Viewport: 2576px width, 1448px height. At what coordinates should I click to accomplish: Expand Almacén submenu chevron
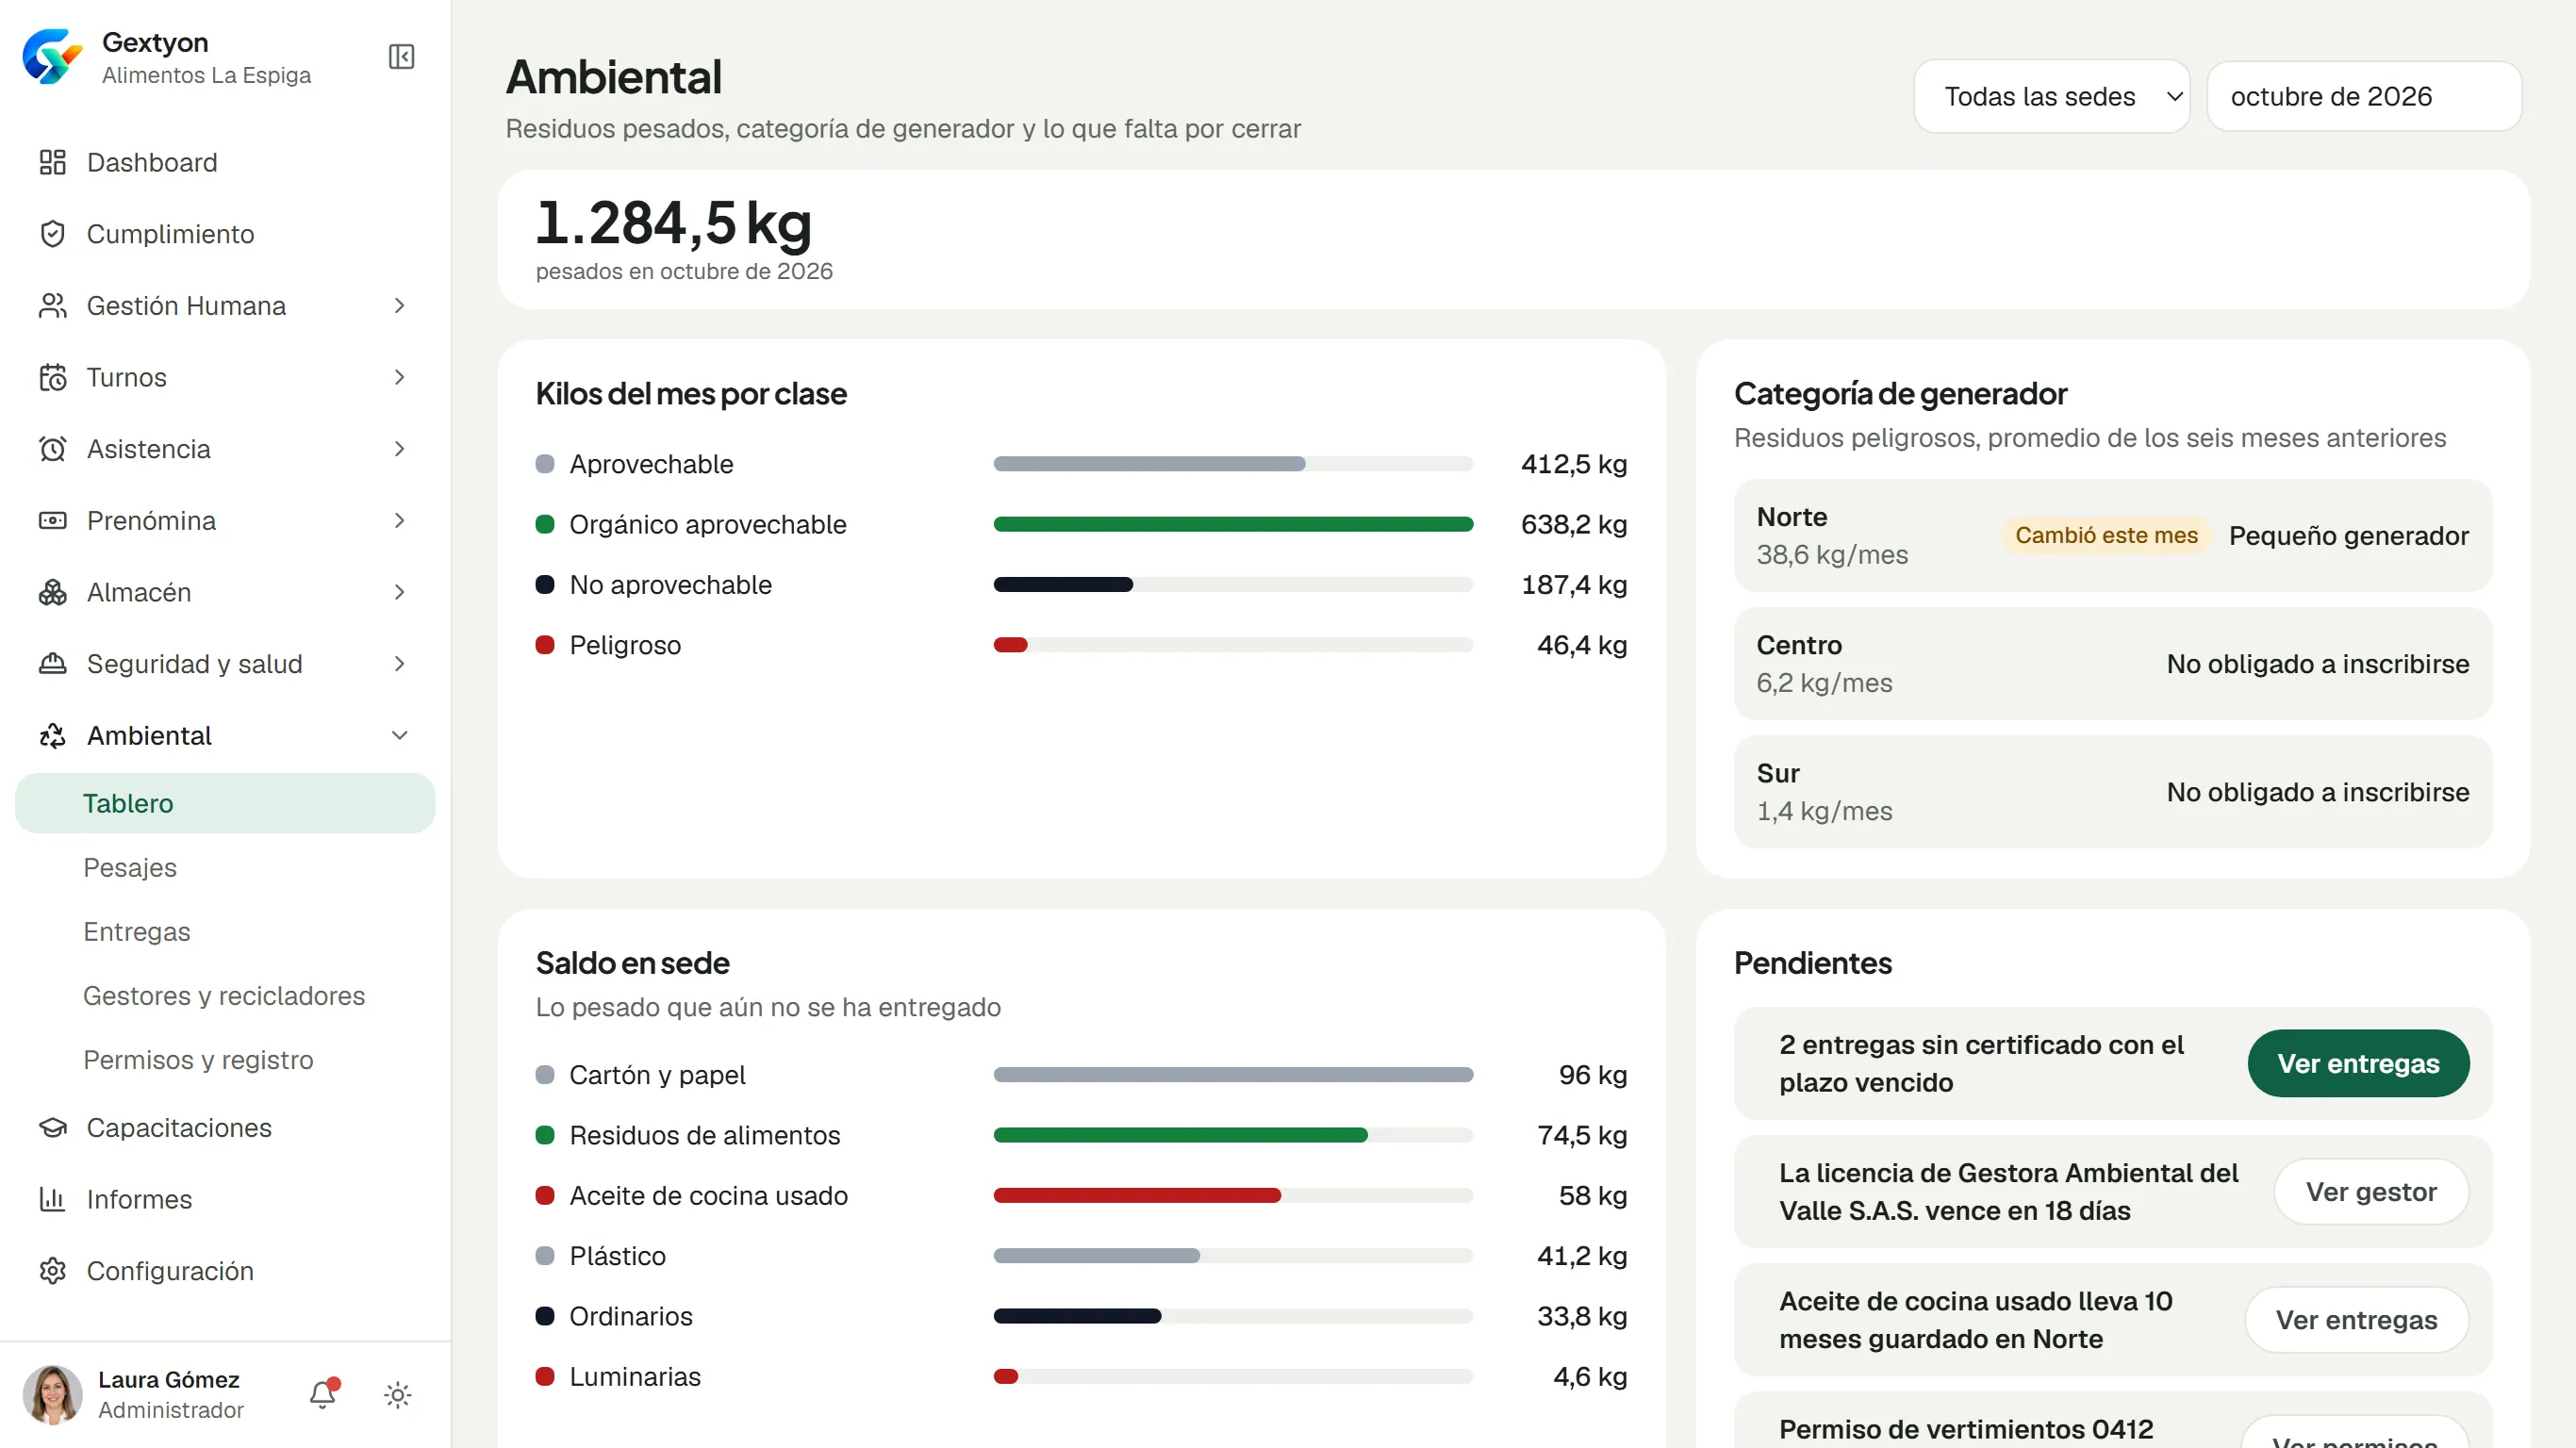(x=399, y=593)
